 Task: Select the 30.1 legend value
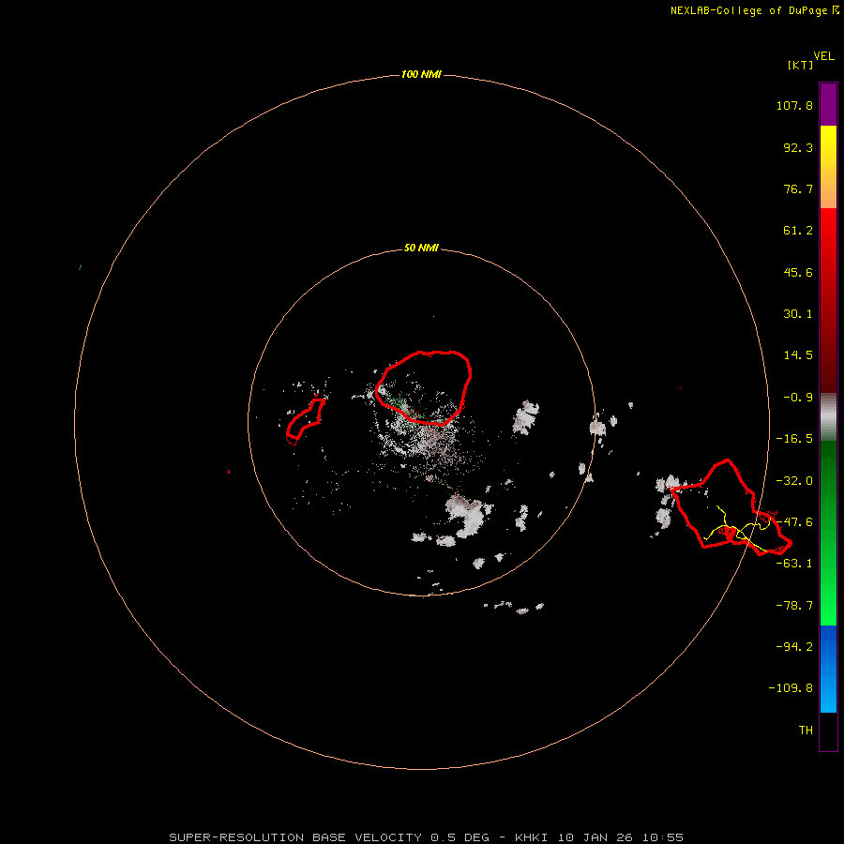click(798, 314)
